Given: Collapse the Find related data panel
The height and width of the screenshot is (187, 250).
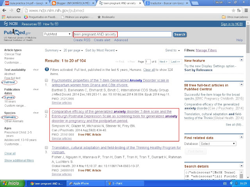Looking at the screenshot, I should pos(241,137).
